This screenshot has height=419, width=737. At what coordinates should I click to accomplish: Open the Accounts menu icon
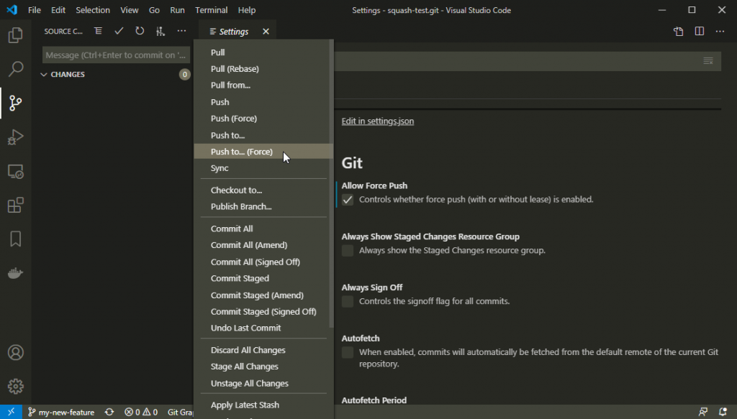(16, 352)
